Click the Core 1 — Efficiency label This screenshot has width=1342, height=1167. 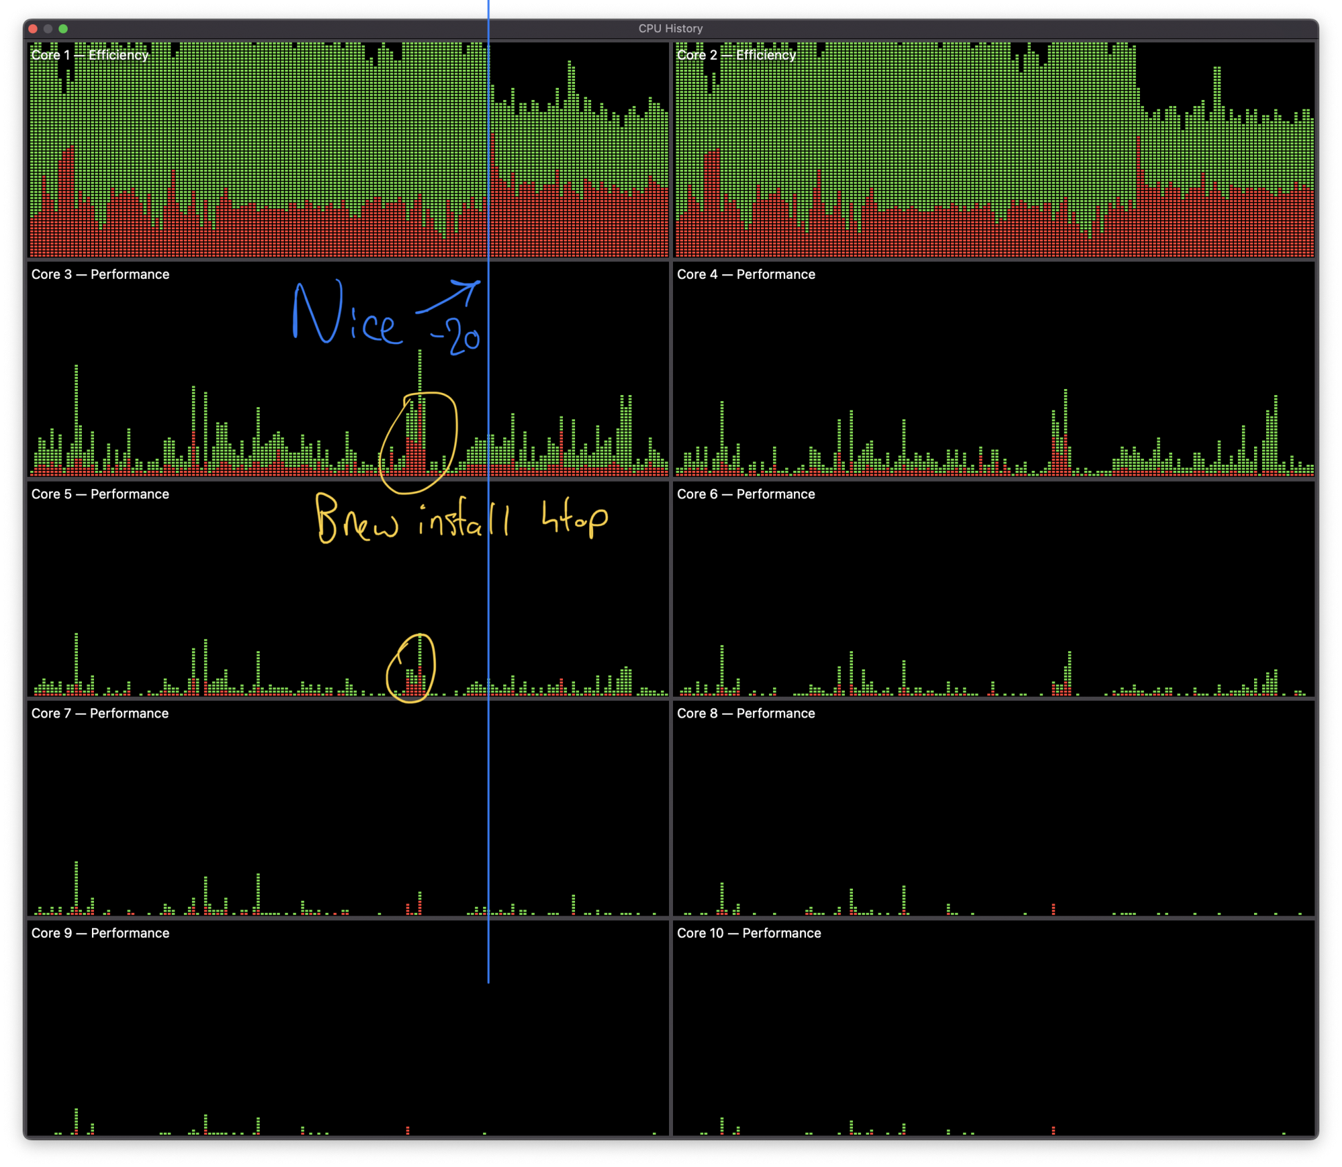(x=89, y=55)
